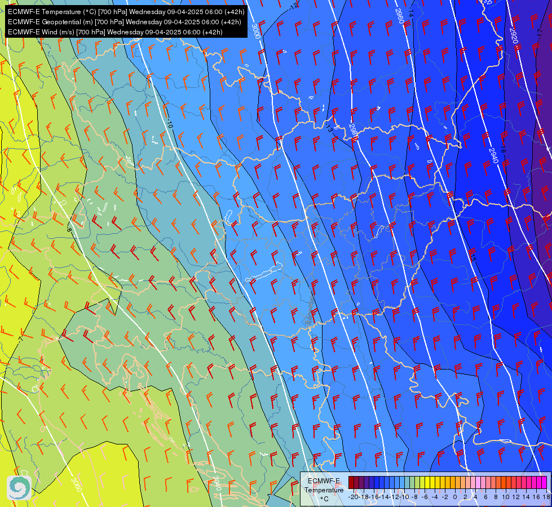This screenshot has height=507, width=552.
Task: Click the white '2920' geopotential contour label
Action: point(514,35)
